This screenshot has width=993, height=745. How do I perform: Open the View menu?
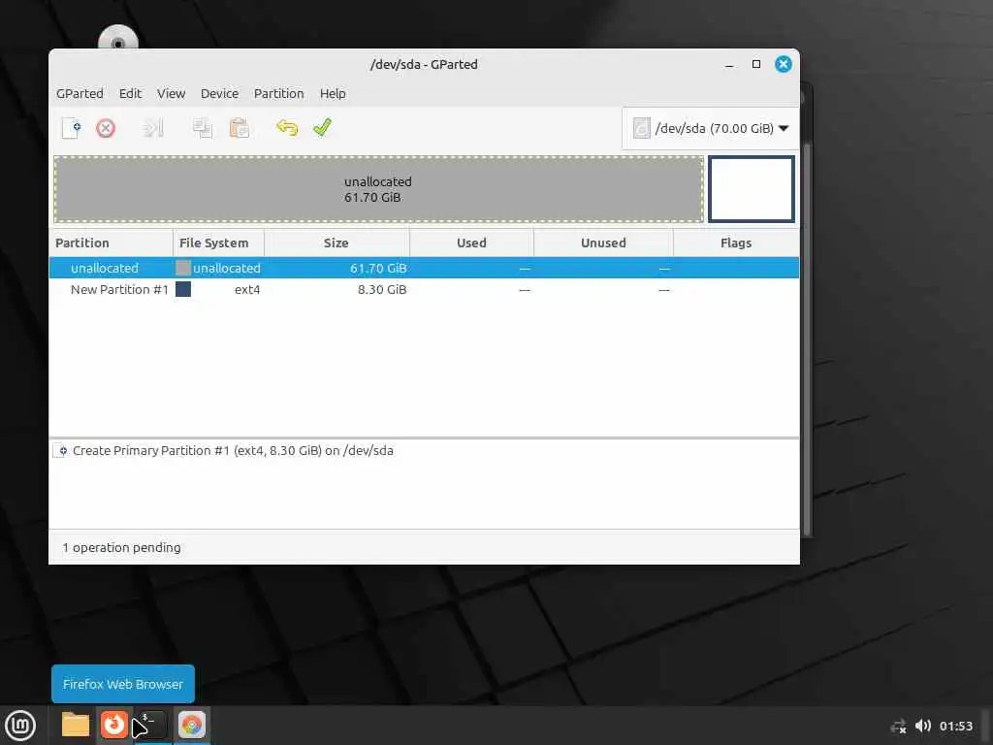click(x=171, y=94)
